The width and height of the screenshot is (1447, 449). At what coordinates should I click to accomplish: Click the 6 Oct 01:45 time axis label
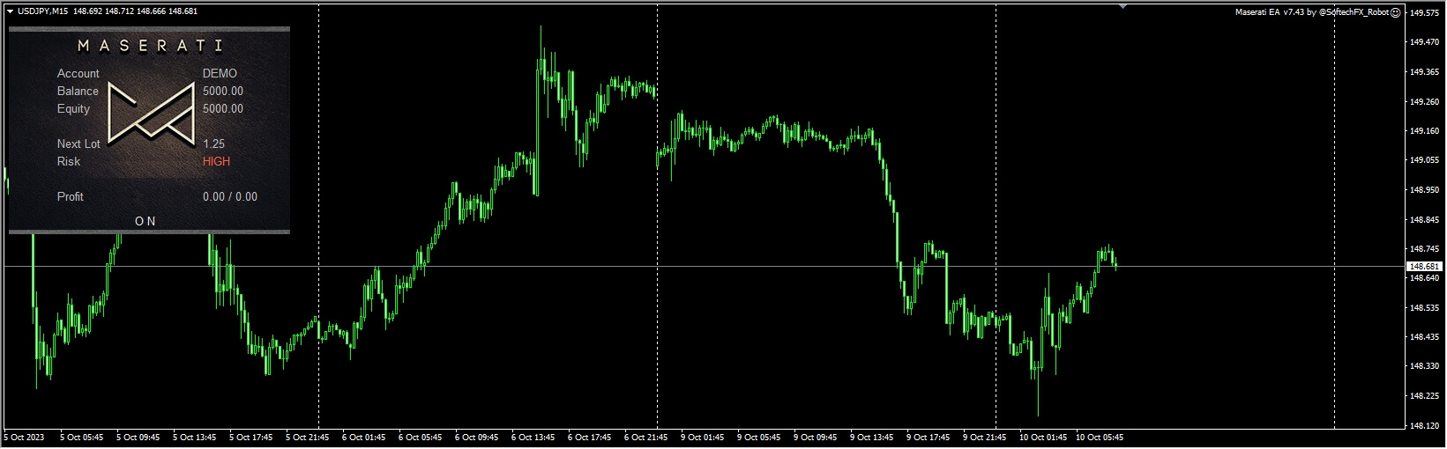[363, 437]
